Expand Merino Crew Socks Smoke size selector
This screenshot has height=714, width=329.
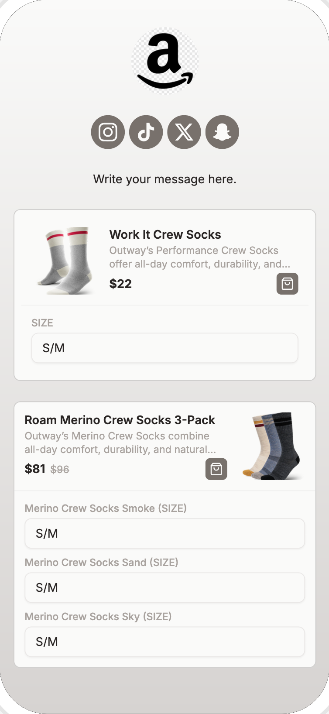164,533
